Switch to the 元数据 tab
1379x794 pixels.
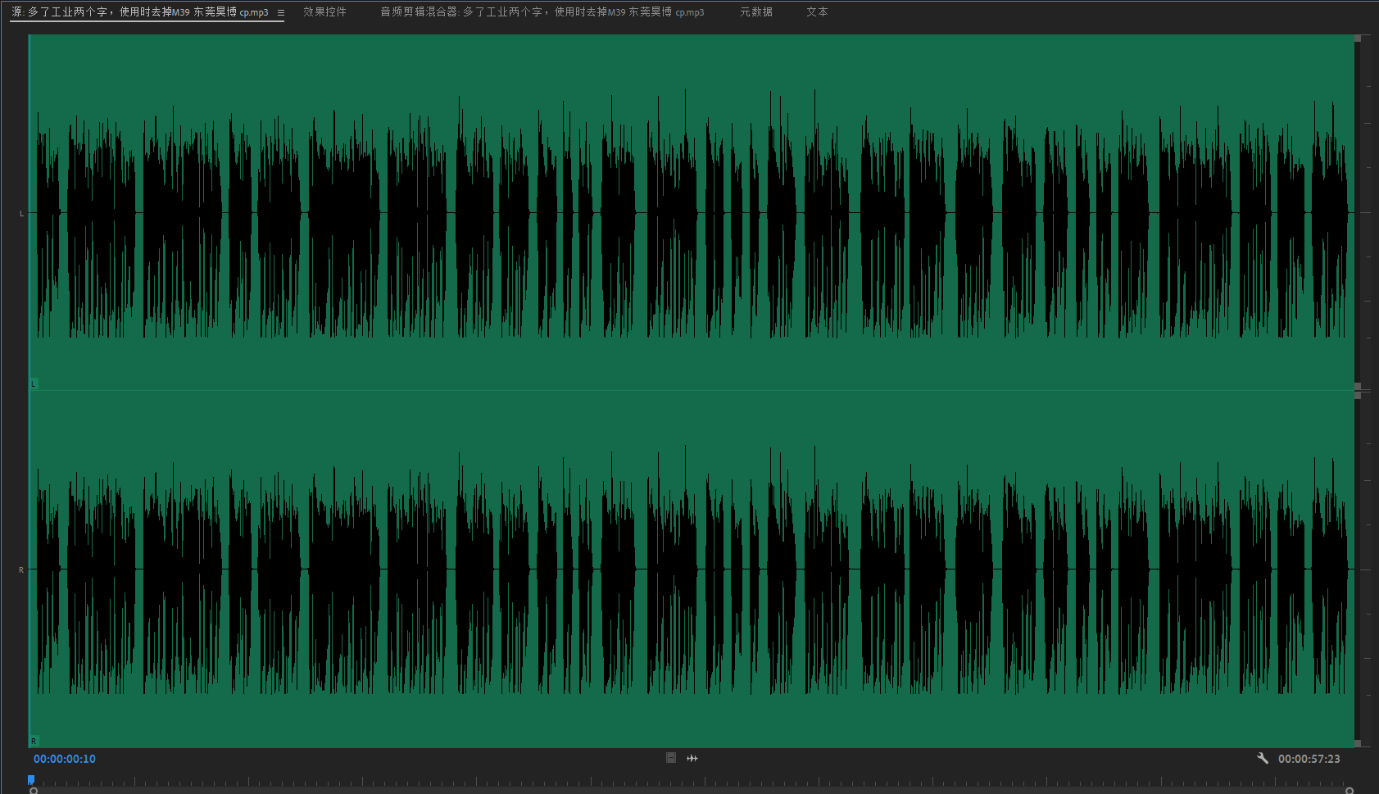pyautogui.click(x=755, y=12)
